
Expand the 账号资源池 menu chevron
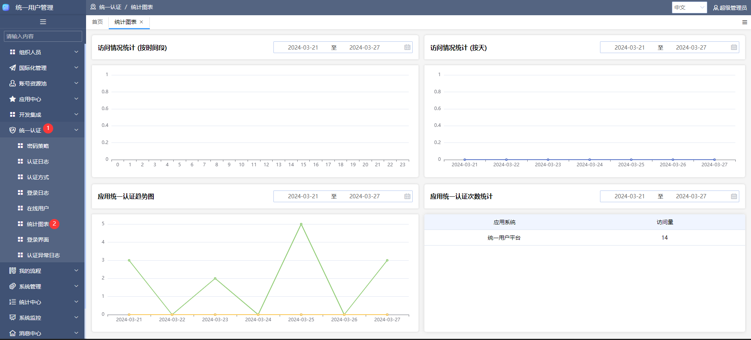[x=76, y=83]
